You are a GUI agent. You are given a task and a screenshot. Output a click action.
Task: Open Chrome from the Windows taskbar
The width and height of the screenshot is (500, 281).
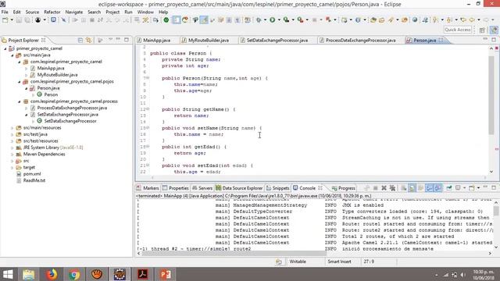pyautogui.click(x=74, y=274)
